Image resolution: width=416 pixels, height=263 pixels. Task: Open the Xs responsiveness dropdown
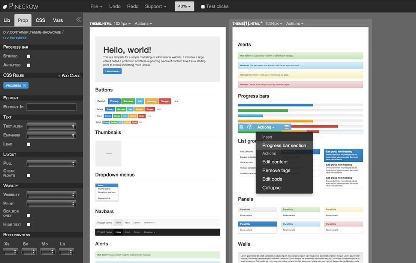[10, 251]
